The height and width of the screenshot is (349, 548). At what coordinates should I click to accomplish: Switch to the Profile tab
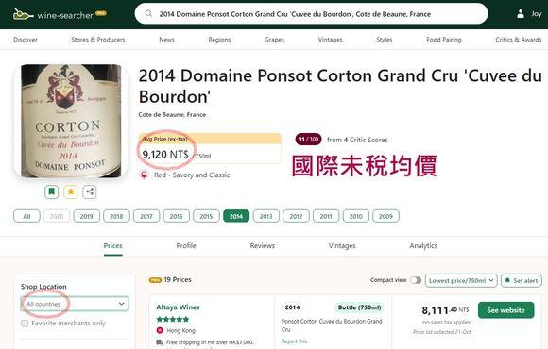tap(186, 245)
